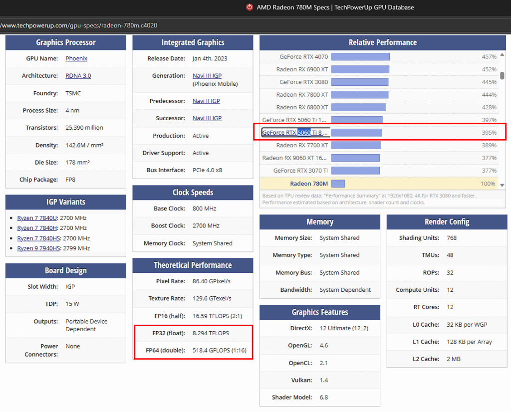
Task: Open the Ryzen 7 7840H variant link
Action: (37, 228)
